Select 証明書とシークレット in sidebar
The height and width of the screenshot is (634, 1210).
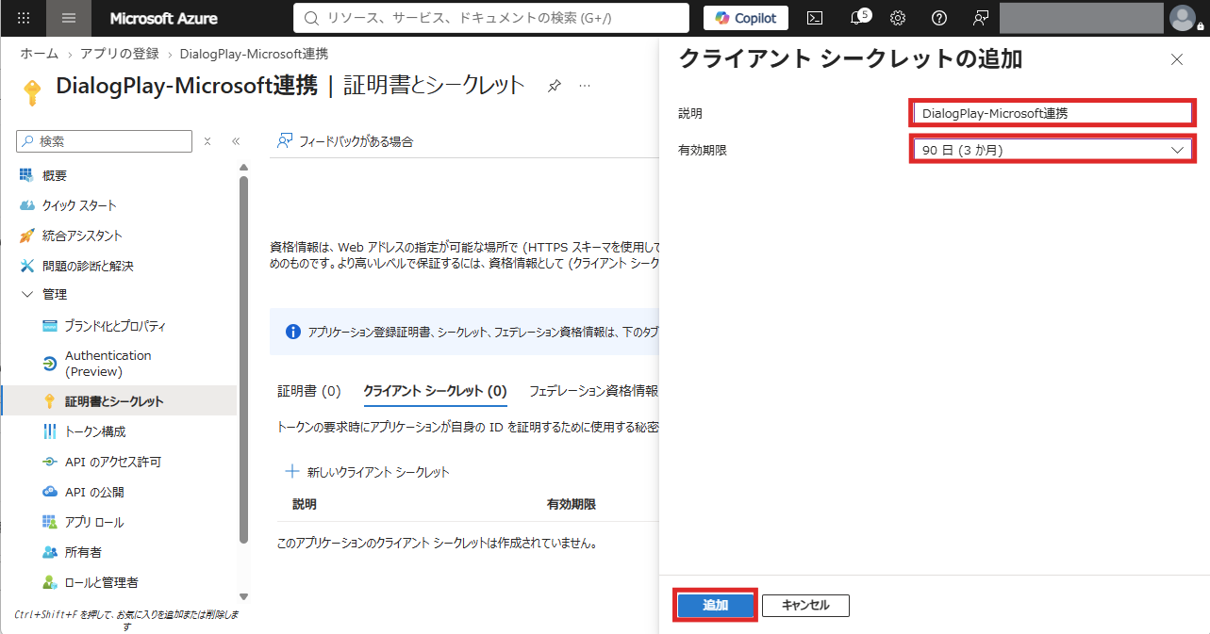(x=119, y=401)
